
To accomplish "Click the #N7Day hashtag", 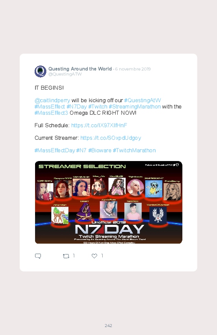I will click(x=76, y=106).
